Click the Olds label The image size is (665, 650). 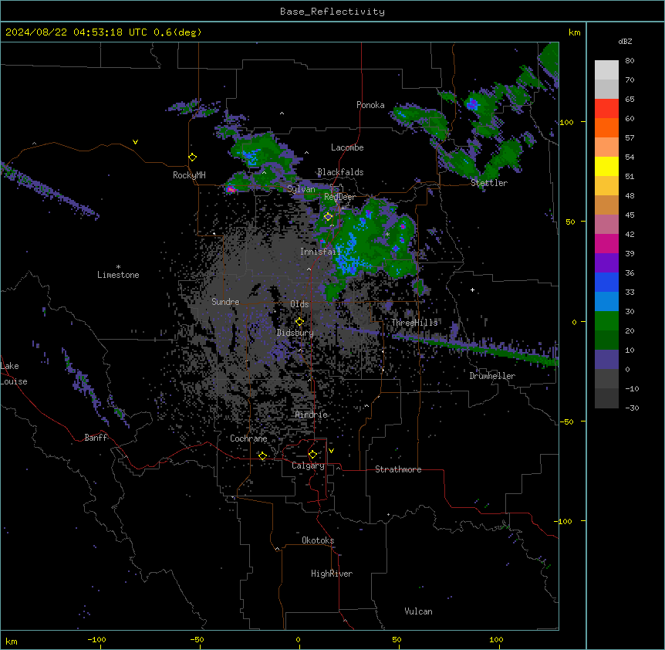pyautogui.click(x=299, y=304)
